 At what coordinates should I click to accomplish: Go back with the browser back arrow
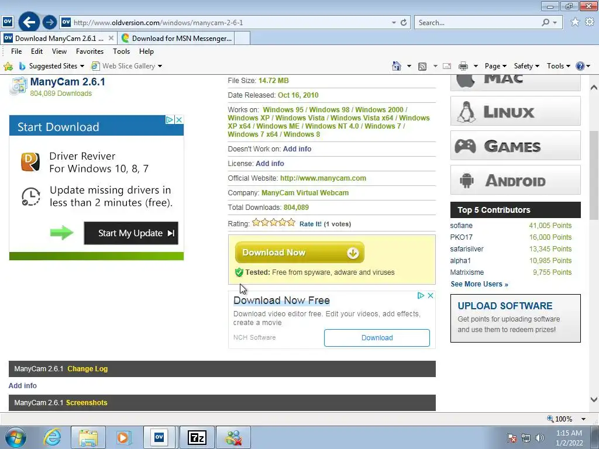[x=29, y=22]
